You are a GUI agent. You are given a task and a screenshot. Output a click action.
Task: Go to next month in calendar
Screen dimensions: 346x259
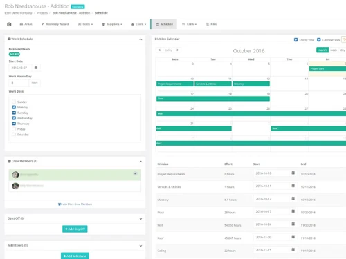[x=177, y=50]
